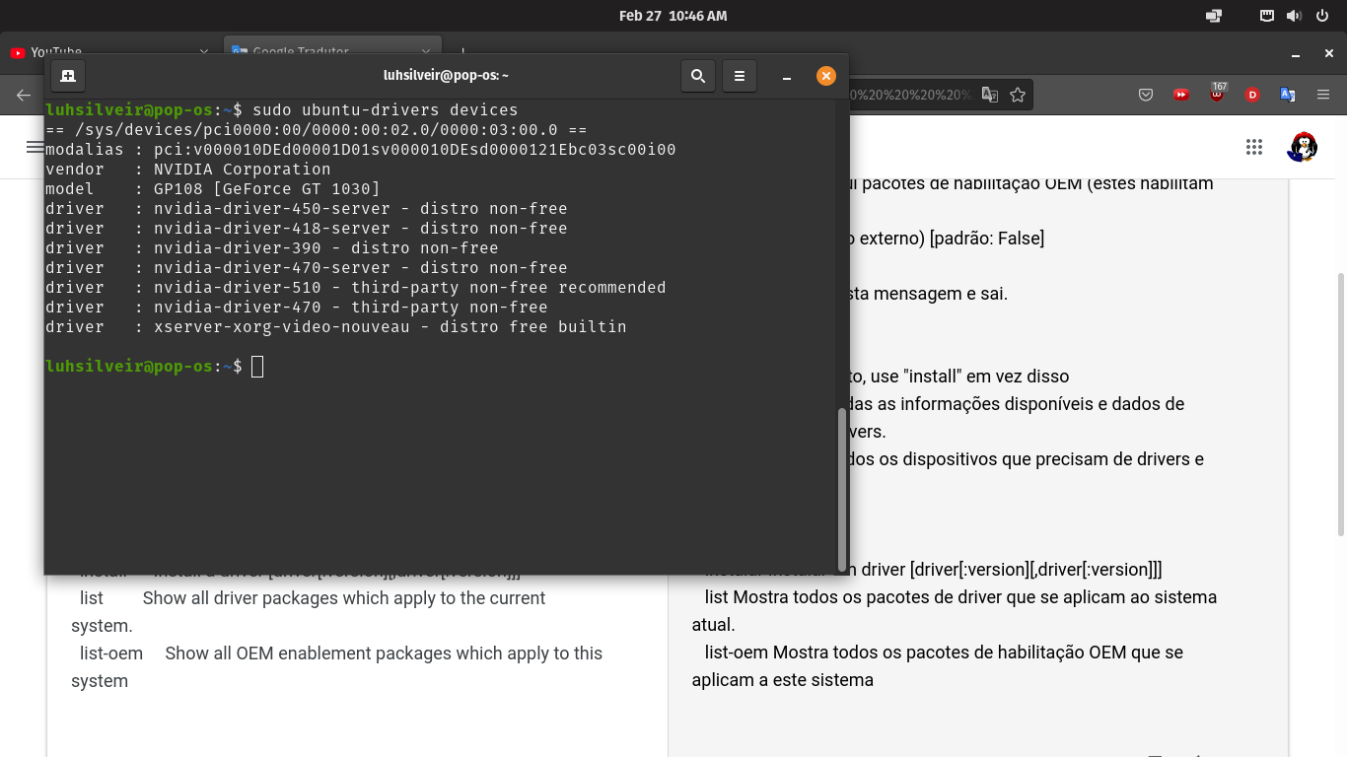Open a new terminal tab
Screen dimensions: 1347x757
coord(68,76)
